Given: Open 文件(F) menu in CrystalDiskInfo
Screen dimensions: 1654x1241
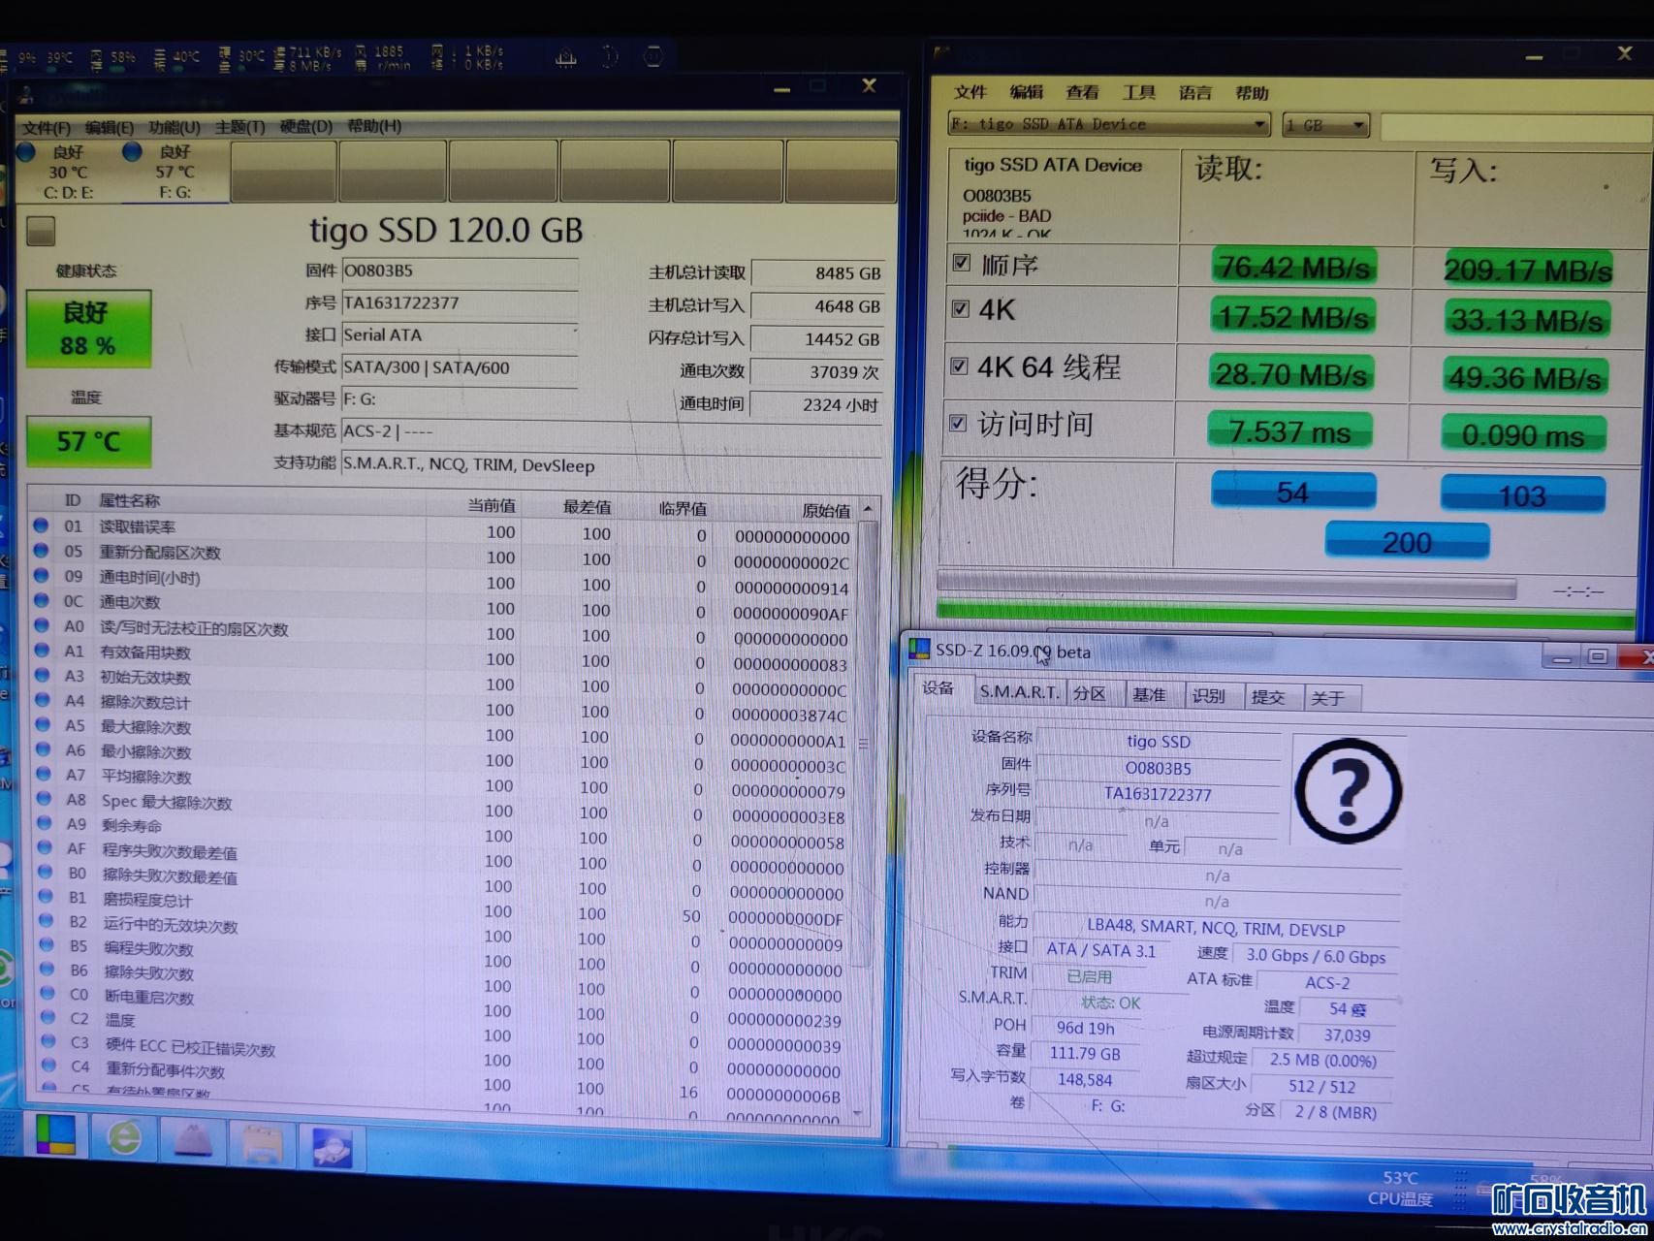Looking at the screenshot, I should tap(47, 127).
